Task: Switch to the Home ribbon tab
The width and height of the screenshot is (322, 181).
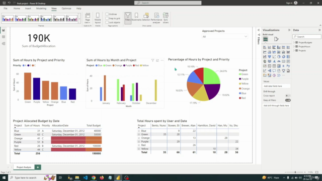Action: (17, 9)
